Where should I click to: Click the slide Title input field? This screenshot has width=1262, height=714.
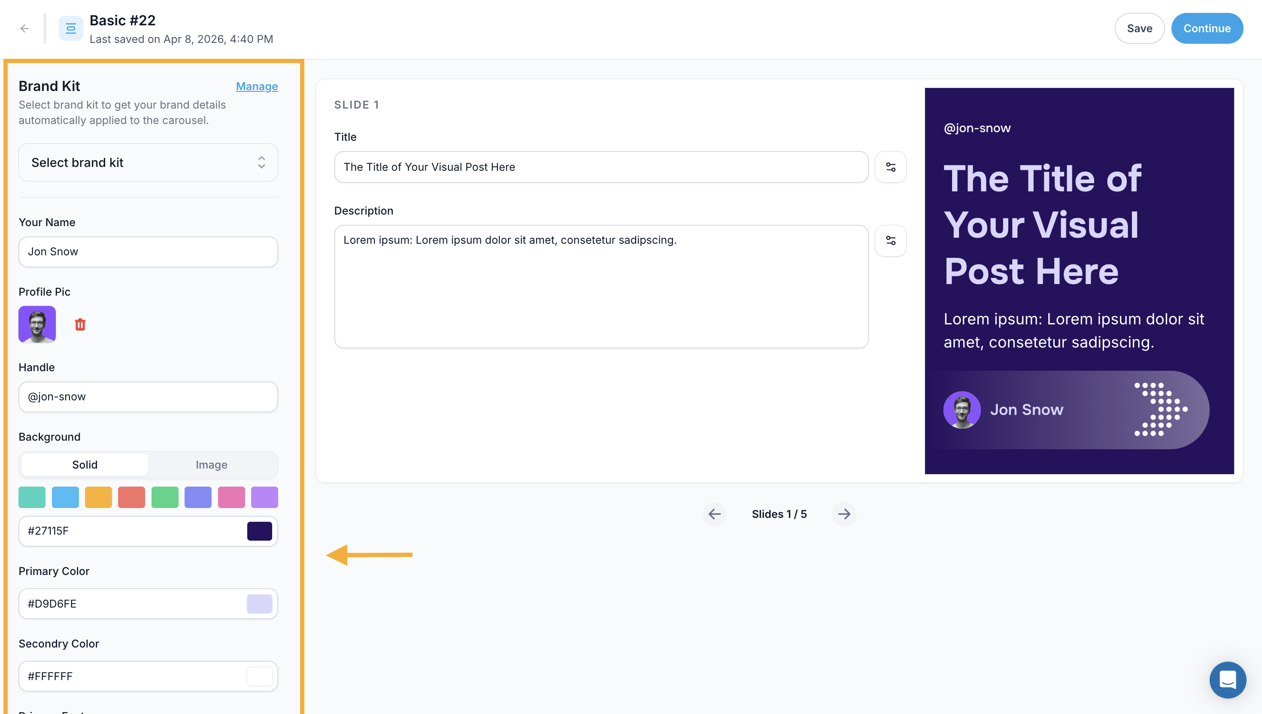[x=601, y=167]
